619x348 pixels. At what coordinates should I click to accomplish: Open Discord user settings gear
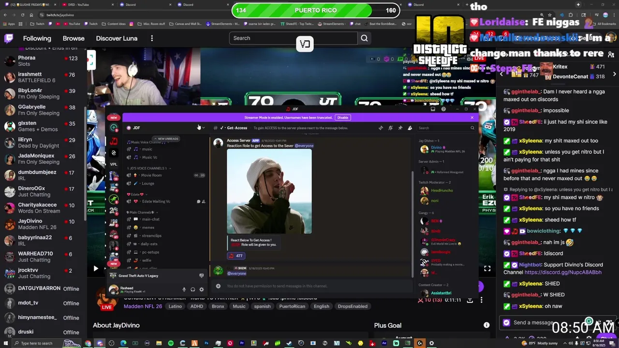pos(202,290)
